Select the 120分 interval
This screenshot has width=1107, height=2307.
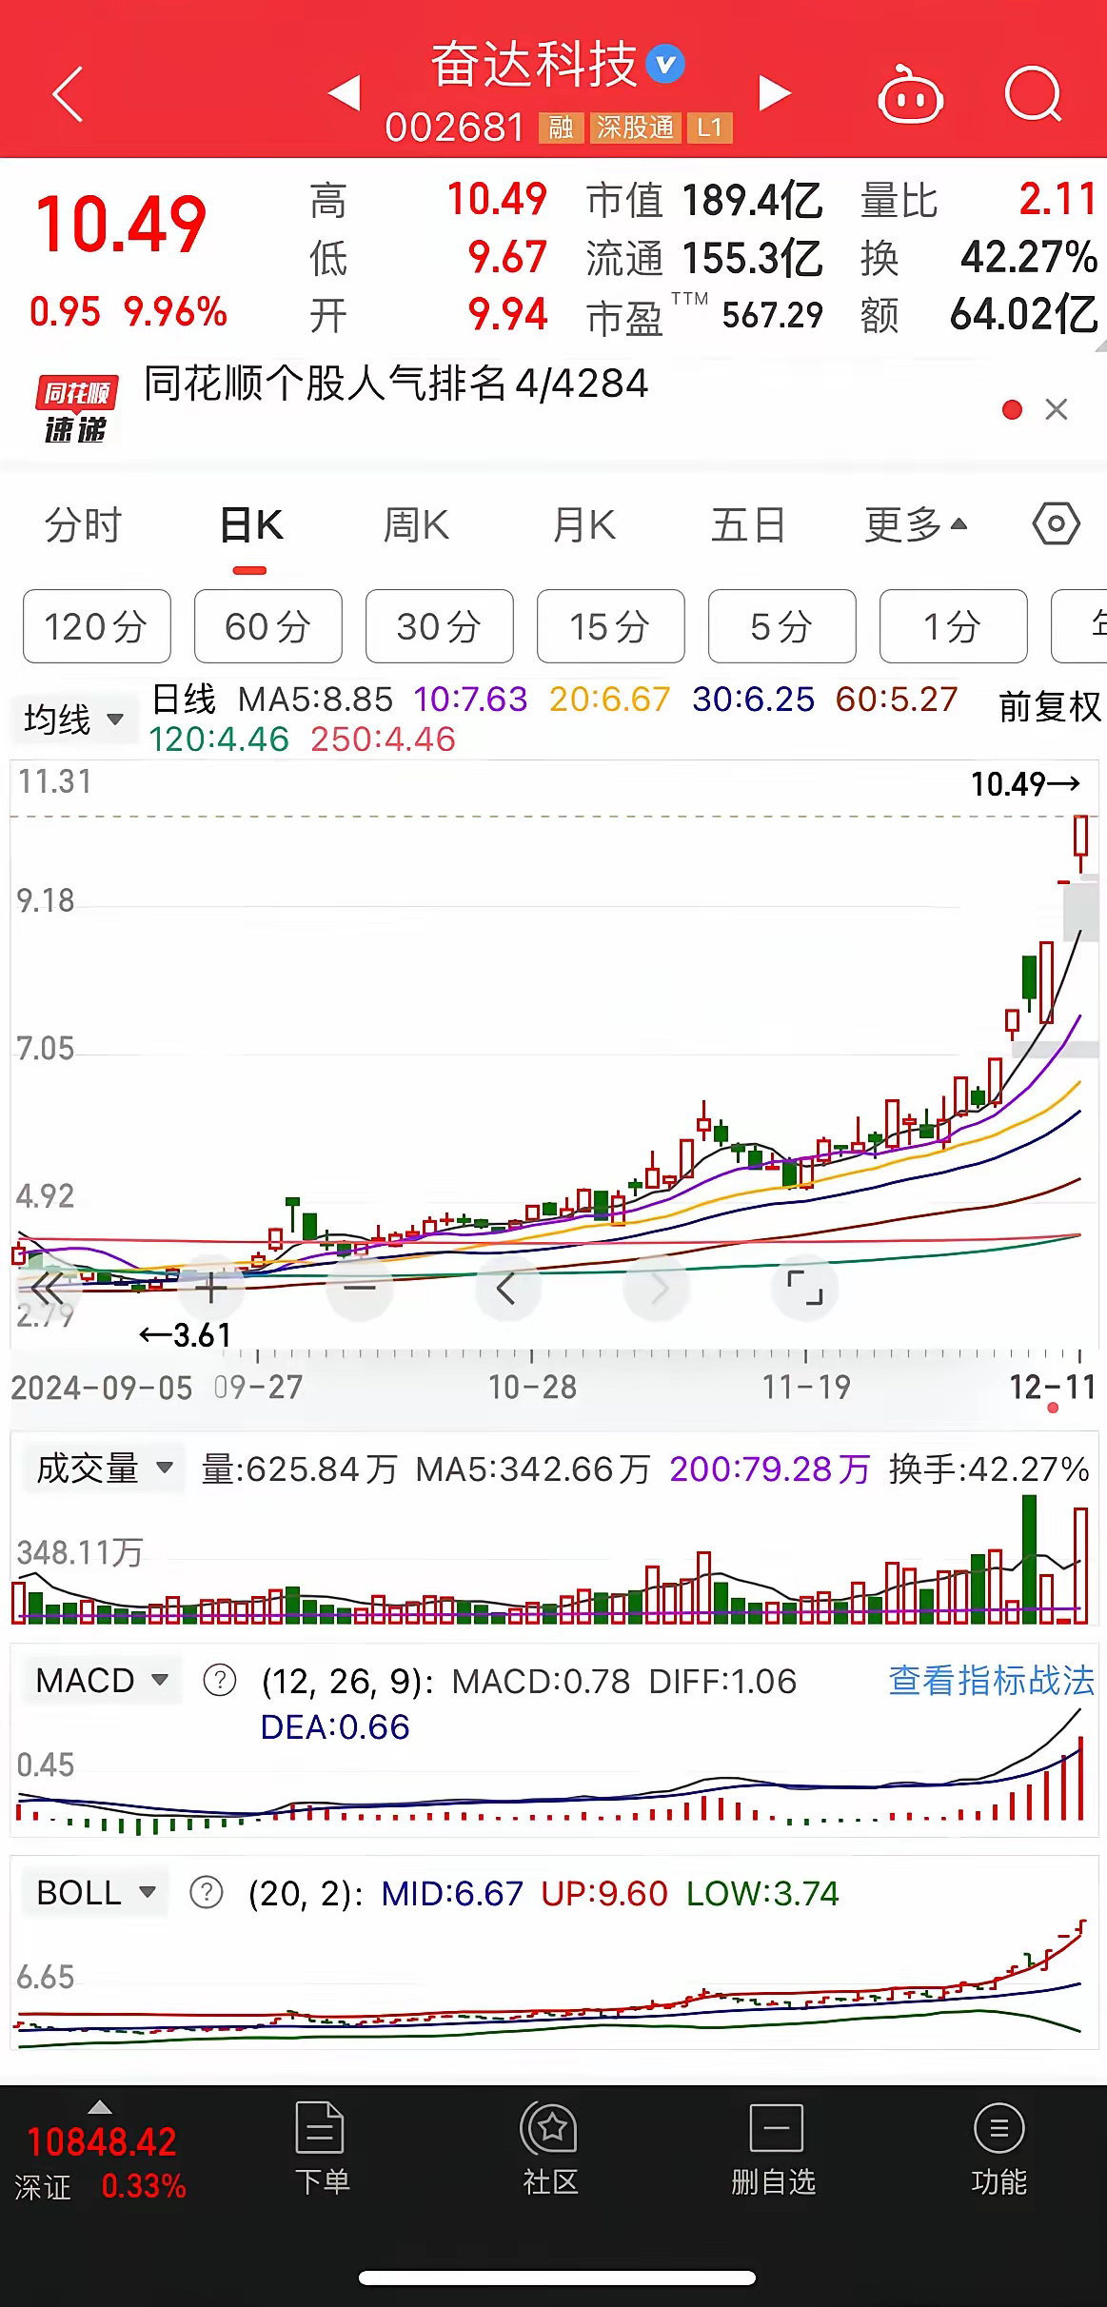coord(97,626)
